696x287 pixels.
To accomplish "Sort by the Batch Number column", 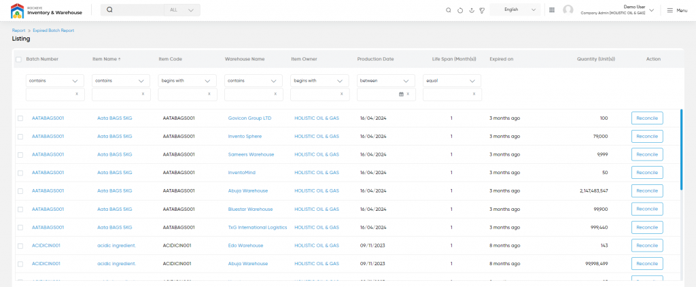I will [42, 59].
